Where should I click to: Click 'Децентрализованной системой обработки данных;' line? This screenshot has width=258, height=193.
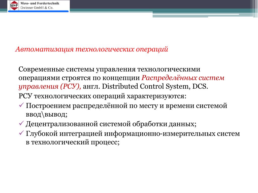pos(111,124)
